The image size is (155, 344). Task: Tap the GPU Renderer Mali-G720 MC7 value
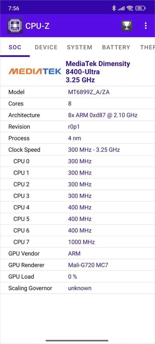coord(88,265)
